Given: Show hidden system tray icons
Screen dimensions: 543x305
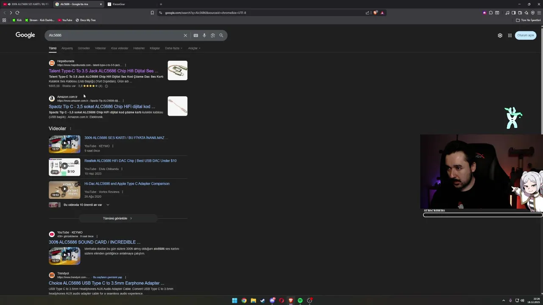Looking at the screenshot, I should point(504,300).
